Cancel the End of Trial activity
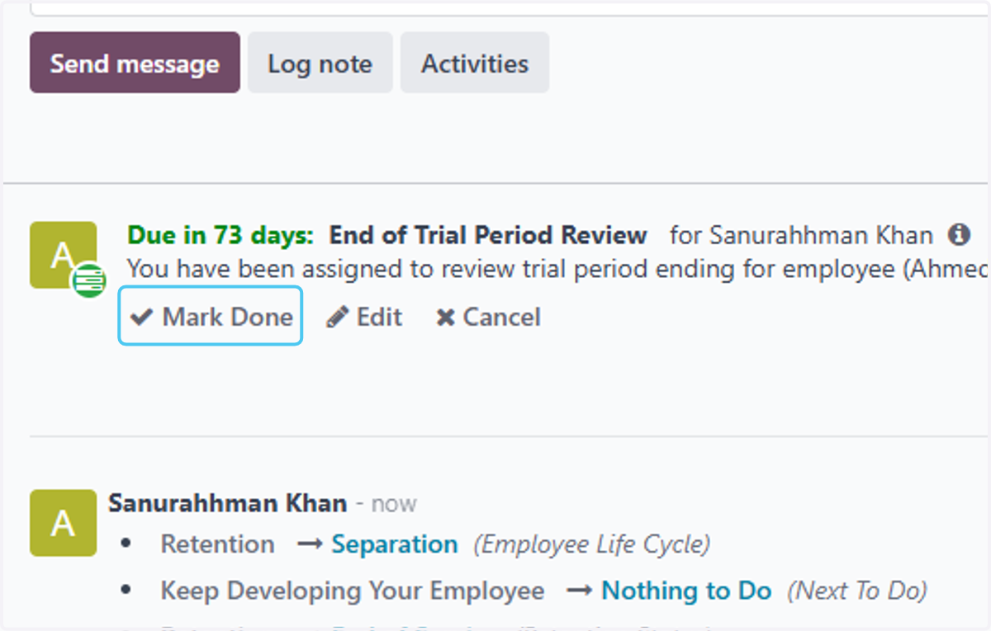 [x=488, y=317]
